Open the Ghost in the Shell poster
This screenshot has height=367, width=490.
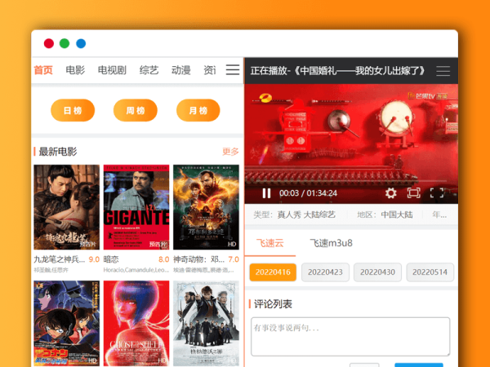136,323
